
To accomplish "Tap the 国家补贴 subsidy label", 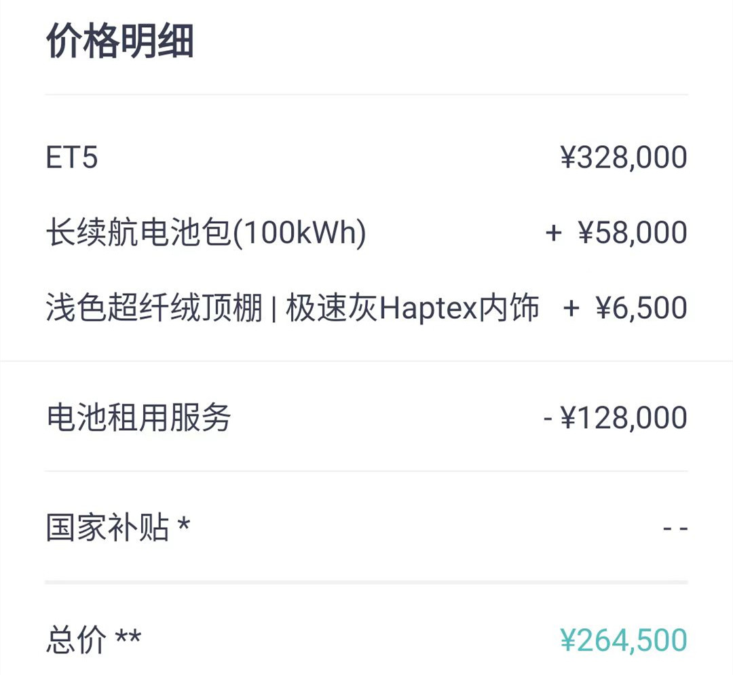I will pyautogui.click(x=107, y=528).
